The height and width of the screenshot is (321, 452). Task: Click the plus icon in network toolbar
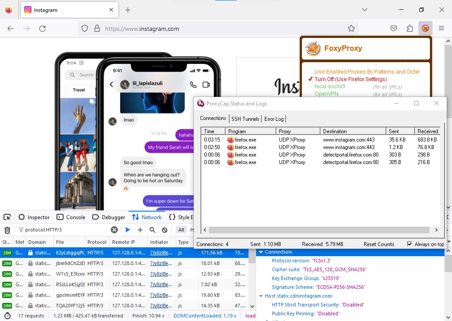[140, 230]
